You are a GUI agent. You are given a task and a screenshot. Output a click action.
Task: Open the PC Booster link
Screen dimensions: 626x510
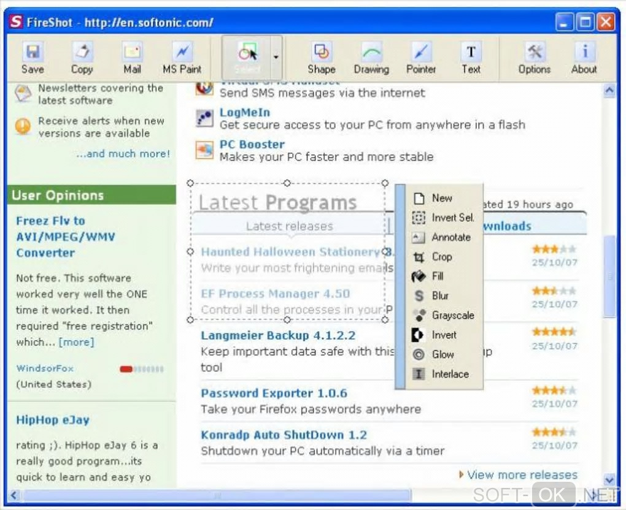click(x=252, y=144)
